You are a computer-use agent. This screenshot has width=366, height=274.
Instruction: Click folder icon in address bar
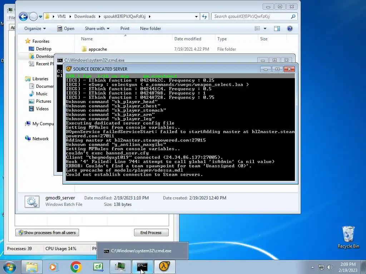(47, 16)
